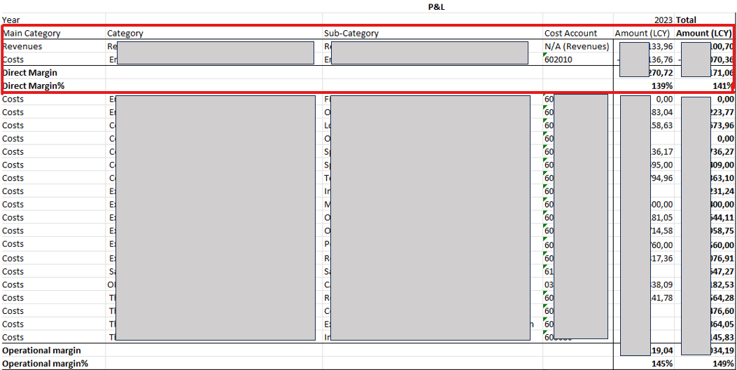Click the Year label cell
The width and height of the screenshot is (737, 370).
point(10,20)
